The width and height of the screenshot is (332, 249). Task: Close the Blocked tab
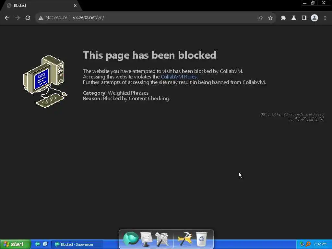click(x=75, y=6)
